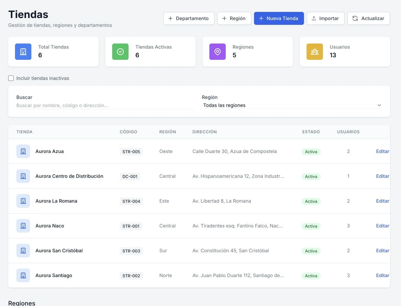Click the store icon beside Aurora La Romana

[23, 201]
